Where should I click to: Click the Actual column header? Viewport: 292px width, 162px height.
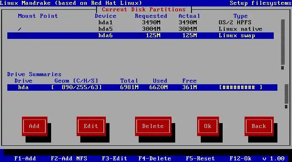189,16
